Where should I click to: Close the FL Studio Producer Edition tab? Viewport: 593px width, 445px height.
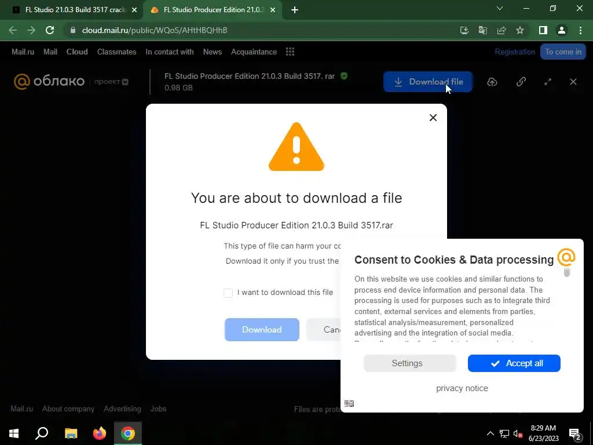273,10
